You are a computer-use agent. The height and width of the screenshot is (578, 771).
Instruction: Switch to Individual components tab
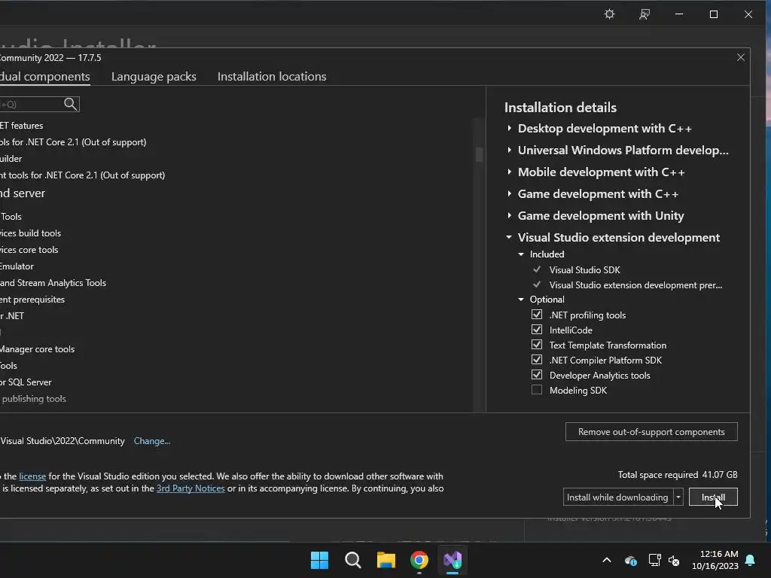pyautogui.click(x=44, y=77)
